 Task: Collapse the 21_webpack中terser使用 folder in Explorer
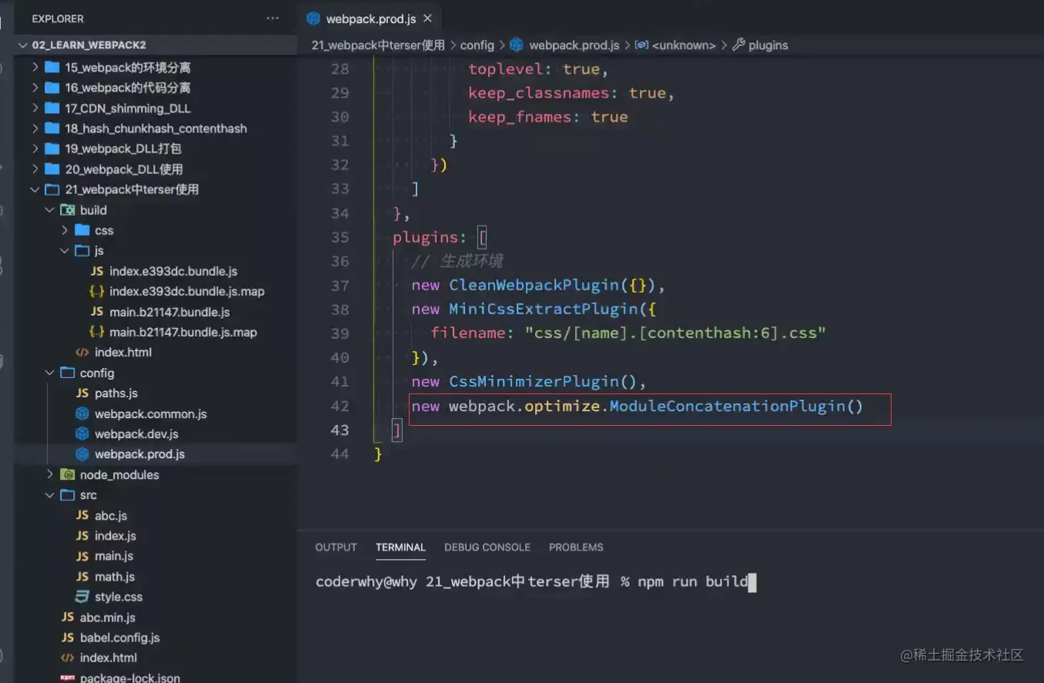click(35, 189)
